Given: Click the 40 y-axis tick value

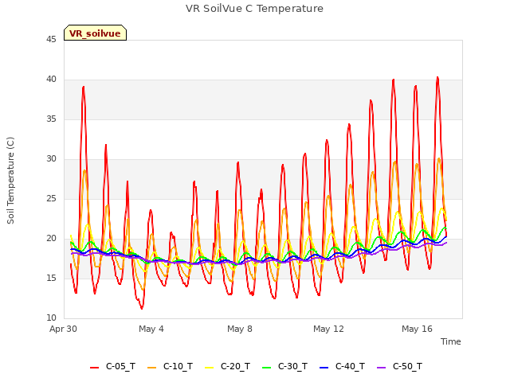Looking at the screenshot, I should pos(51,80).
